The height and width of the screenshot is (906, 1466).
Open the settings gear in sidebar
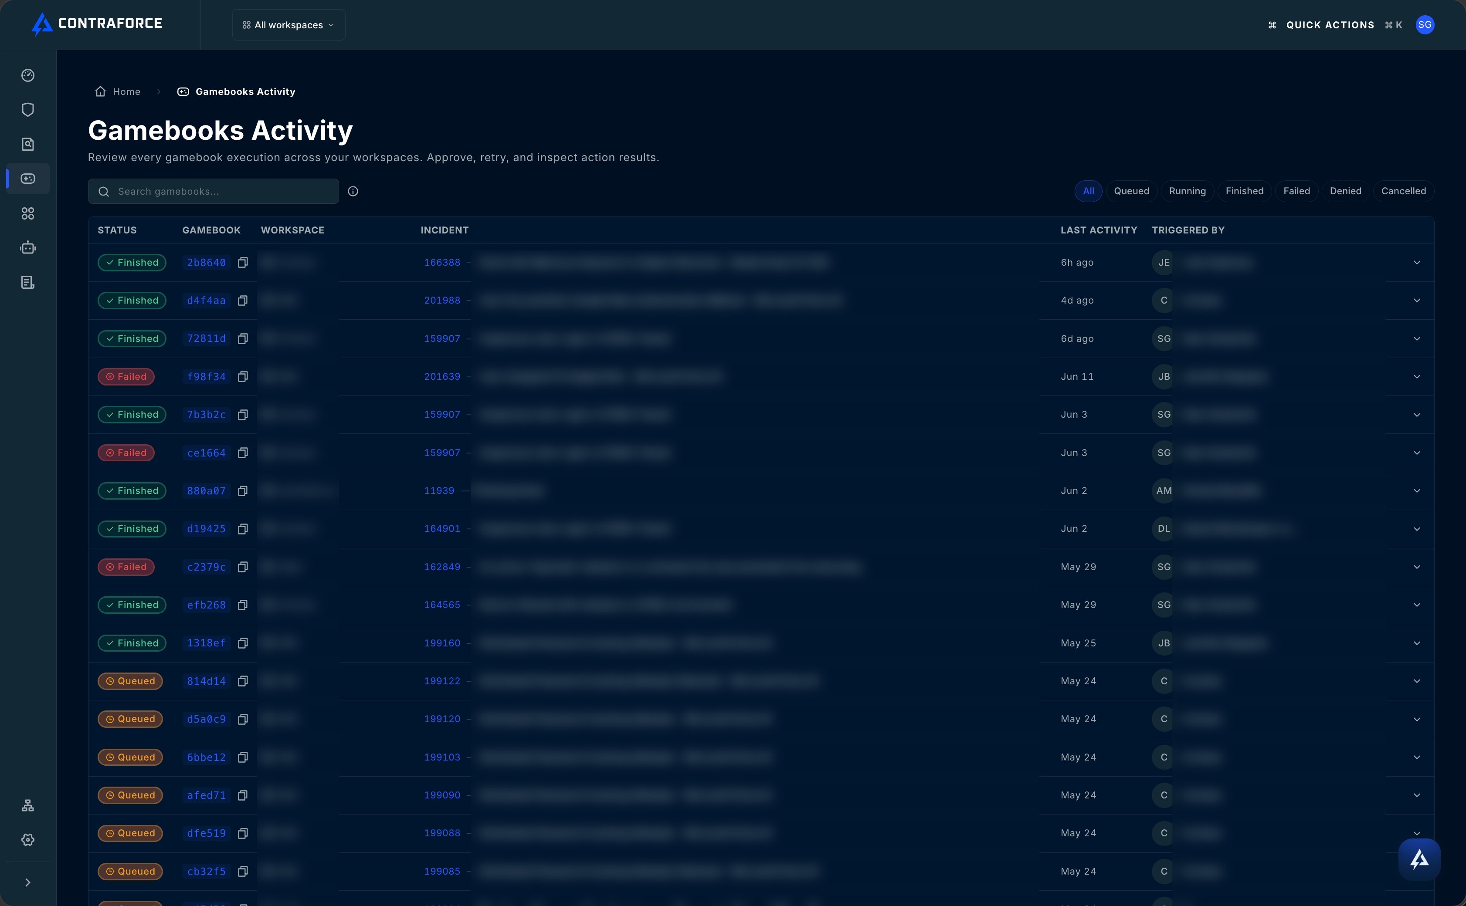click(x=27, y=839)
